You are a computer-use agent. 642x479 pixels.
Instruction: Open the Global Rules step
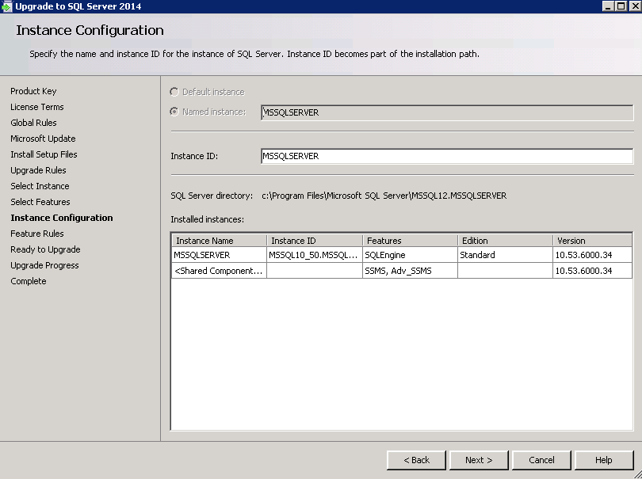pyautogui.click(x=33, y=123)
